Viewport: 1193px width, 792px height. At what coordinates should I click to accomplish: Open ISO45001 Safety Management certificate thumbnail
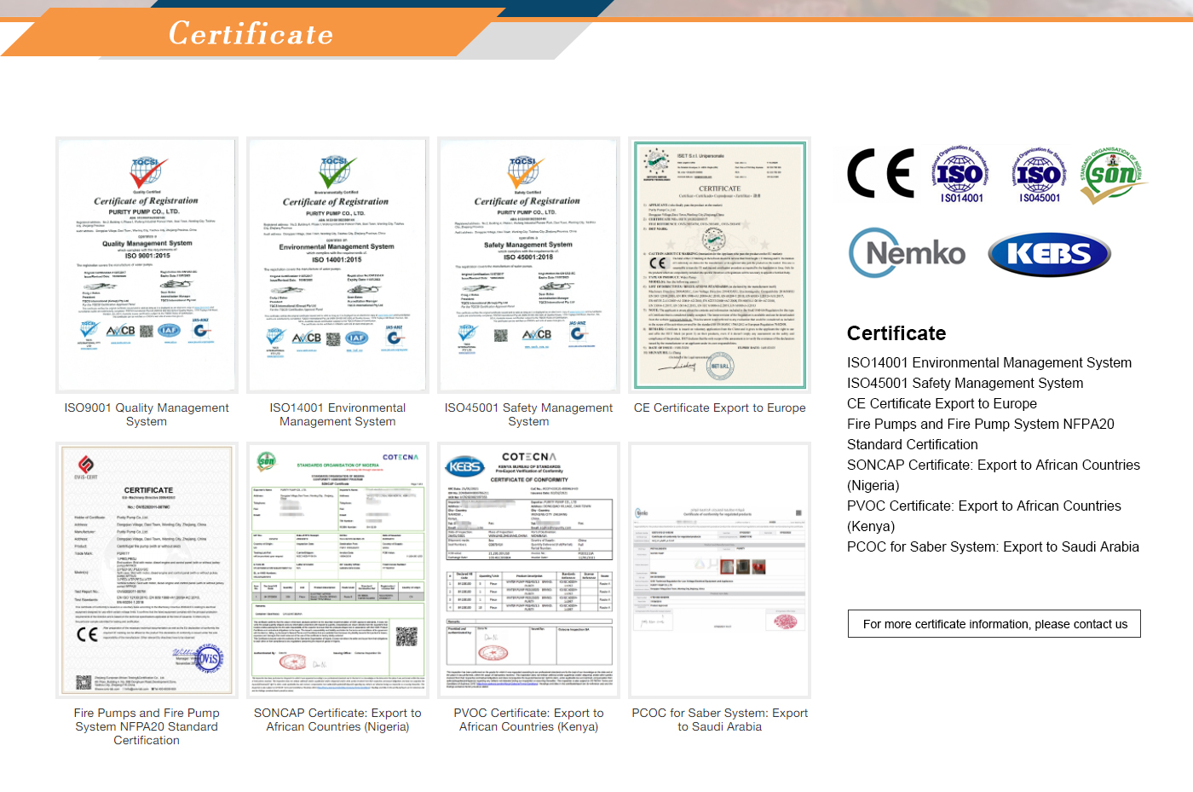(x=528, y=264)
